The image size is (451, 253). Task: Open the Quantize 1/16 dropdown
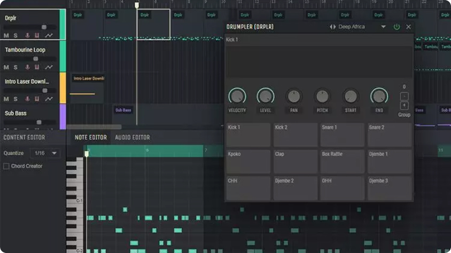[46, 153]
